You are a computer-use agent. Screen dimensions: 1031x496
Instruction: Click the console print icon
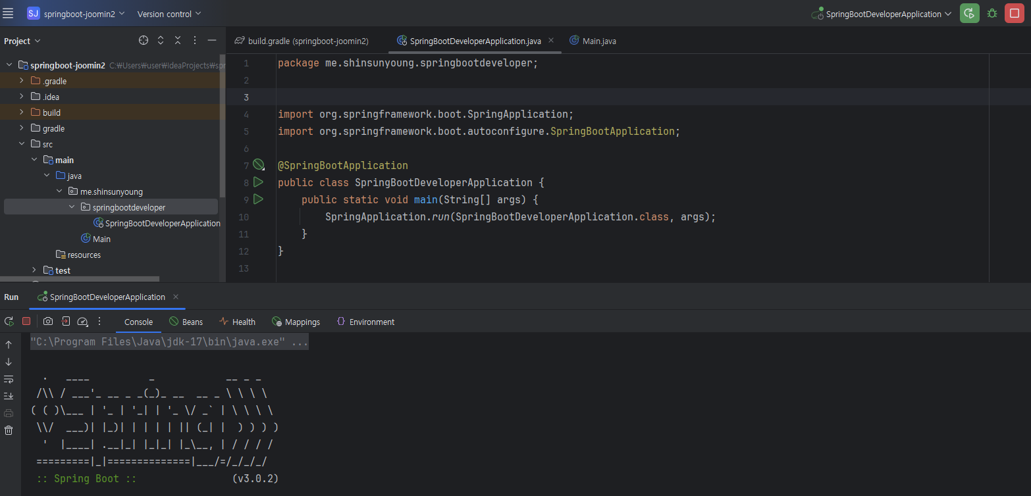tap(9, 413)
